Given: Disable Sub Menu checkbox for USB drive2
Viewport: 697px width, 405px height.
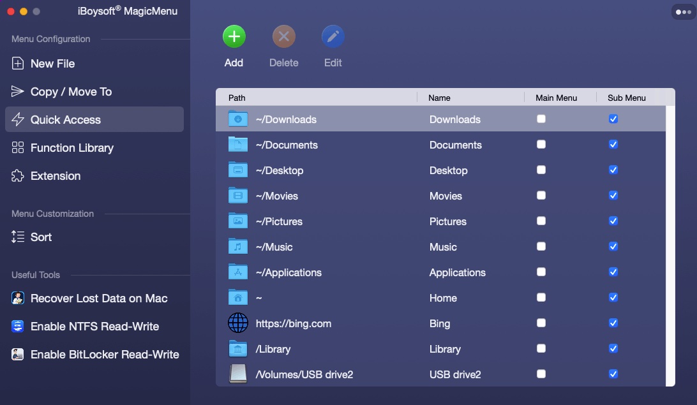Looking at the screenshot, I should [613, 374].
